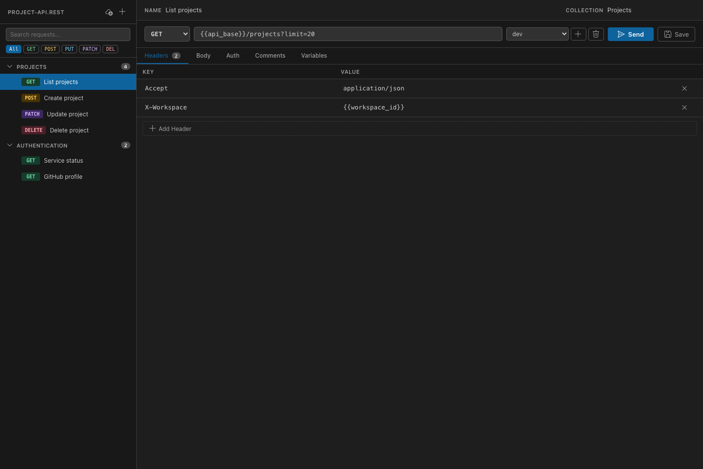The height and width of the screenshot is (469, 703).
Task: Click the plus icon beside PROJECT-API.REST
Action: point(123,12)
